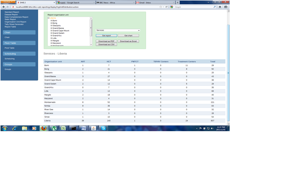Click the Google search box in the toolbar
Viewport: 293px width, 183px height.
pyautogui.click(x=193, y=7)
